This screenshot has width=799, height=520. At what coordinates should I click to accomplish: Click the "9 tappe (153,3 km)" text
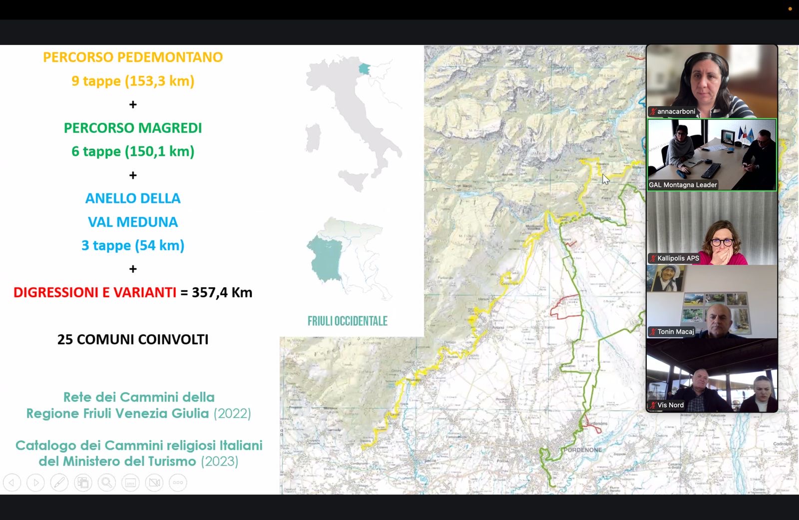(x=133, y=81)
